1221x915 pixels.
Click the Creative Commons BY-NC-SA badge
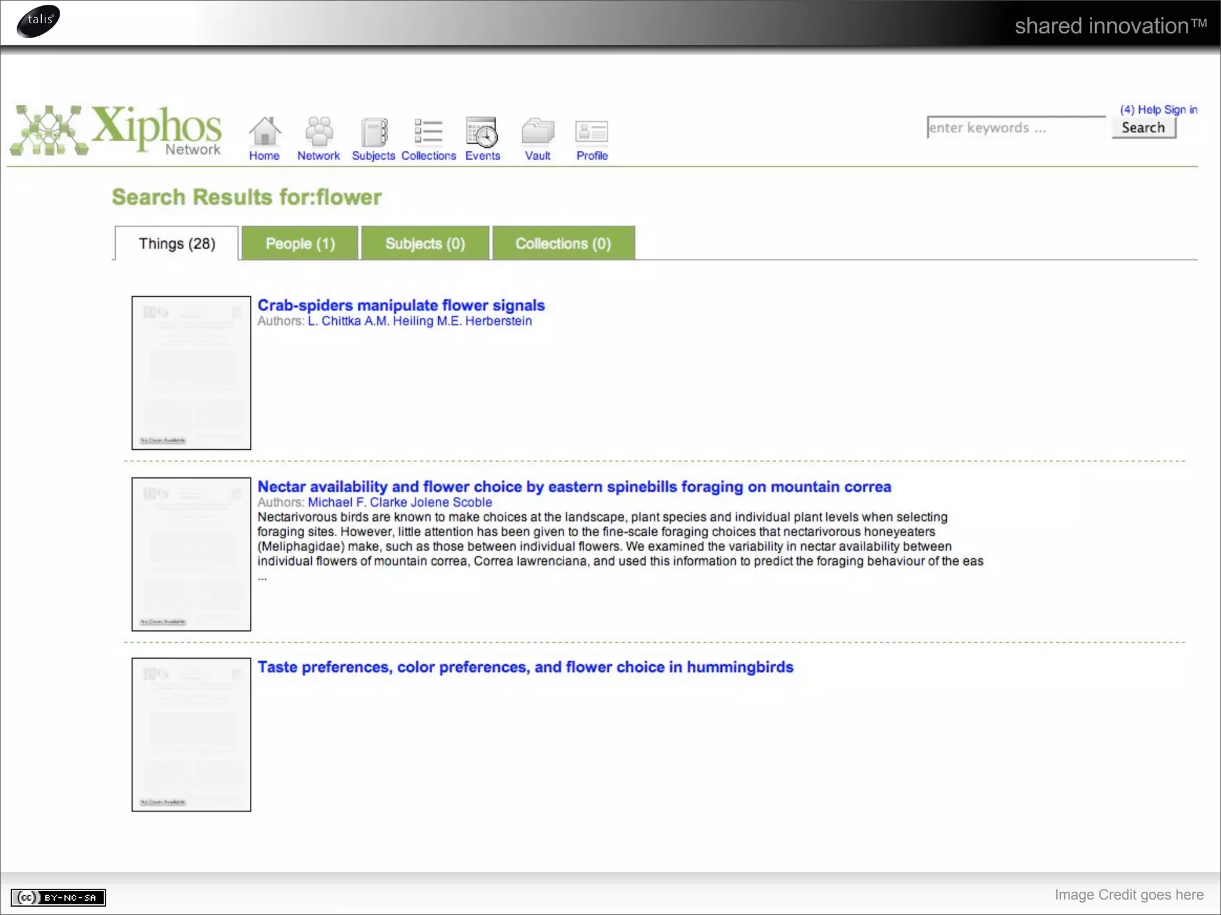58,897
